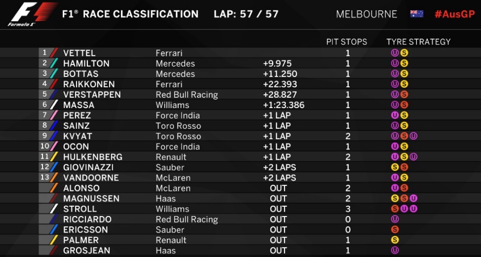Click the TYRE STRATEGY column header

pyautogui.click(x=418, y=42)
